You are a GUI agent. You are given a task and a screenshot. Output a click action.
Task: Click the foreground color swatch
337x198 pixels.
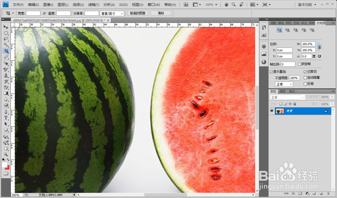[4, 165]
